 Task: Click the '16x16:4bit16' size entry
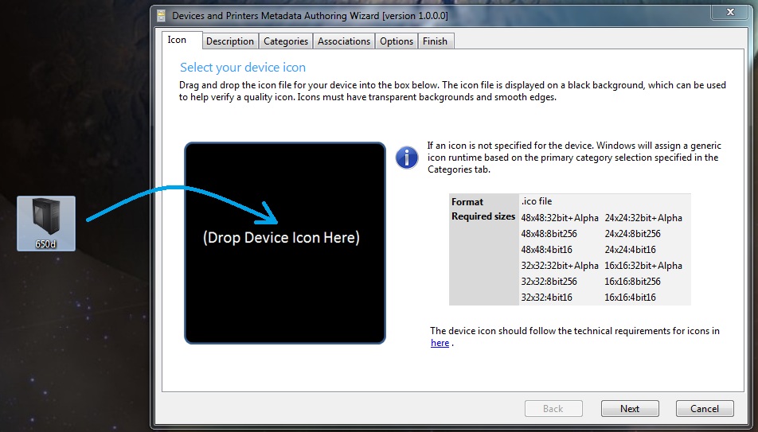(631, 298)
